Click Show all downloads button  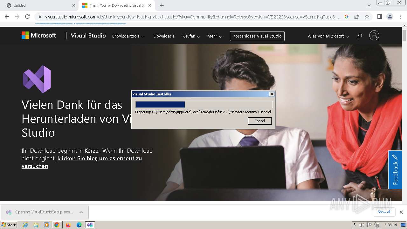coord(384,212)
